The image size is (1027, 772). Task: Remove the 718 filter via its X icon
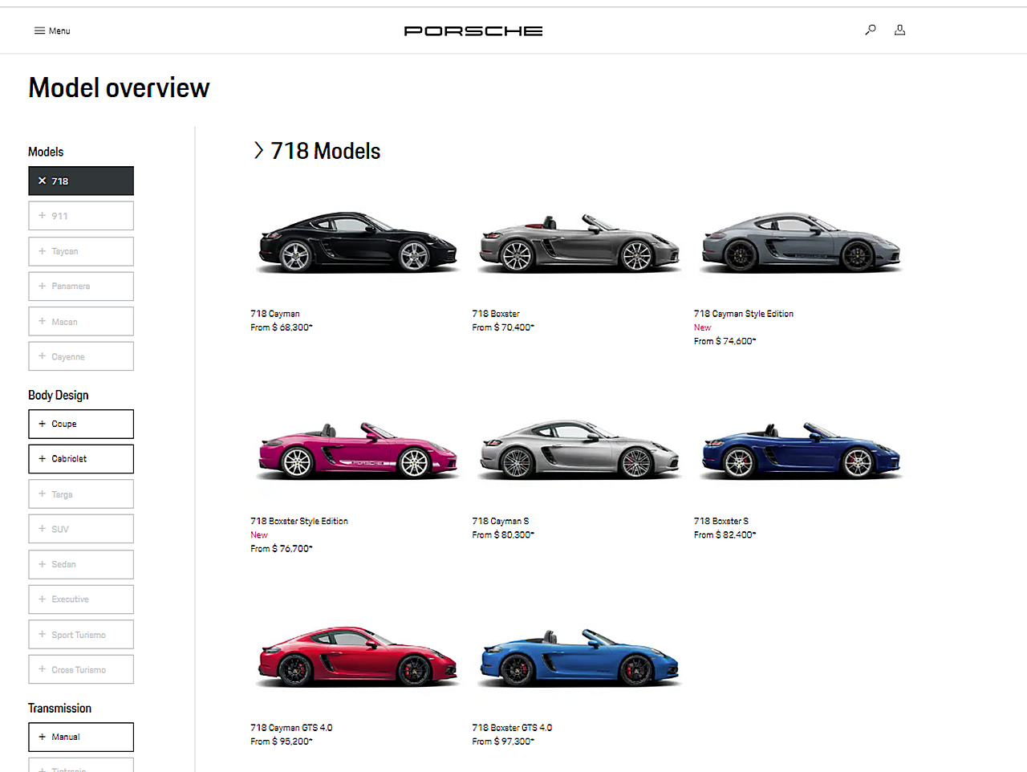pos(42,181)
